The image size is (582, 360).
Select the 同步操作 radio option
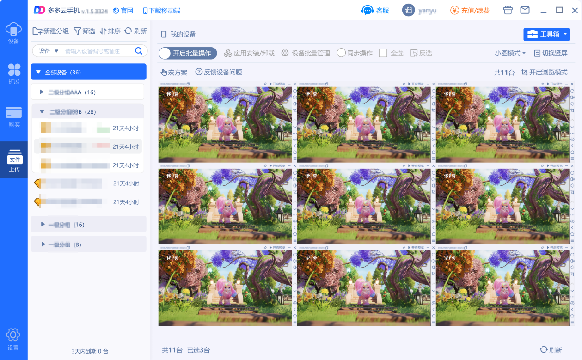point(355,53)
